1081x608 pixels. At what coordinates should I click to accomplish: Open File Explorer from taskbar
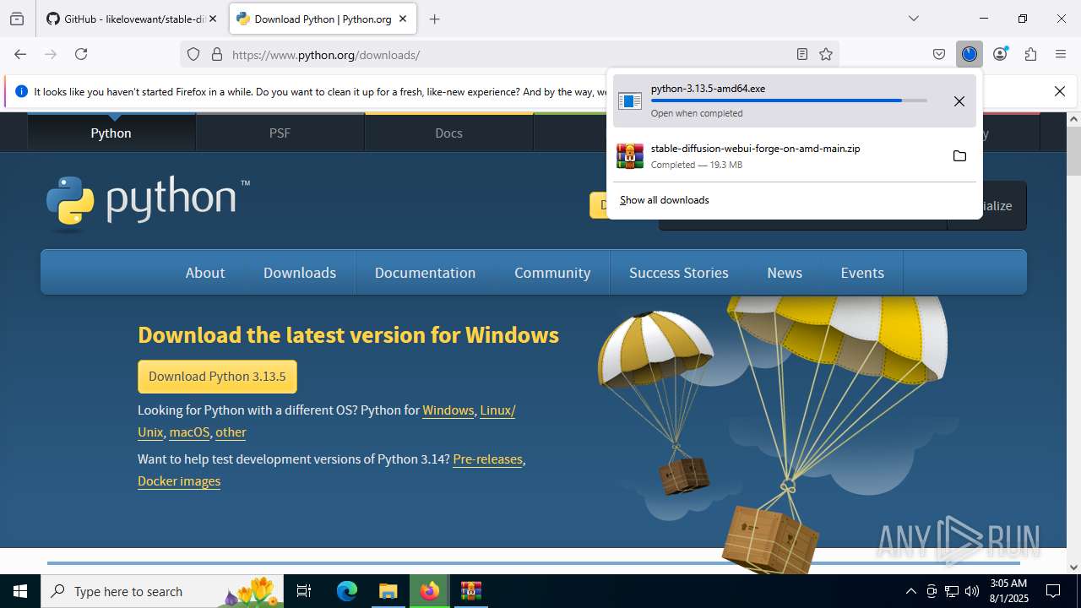[388, 591]
